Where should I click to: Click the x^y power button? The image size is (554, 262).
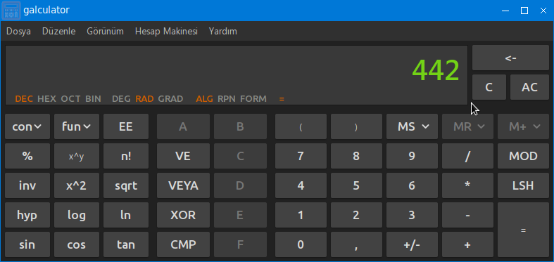(77, 156)
